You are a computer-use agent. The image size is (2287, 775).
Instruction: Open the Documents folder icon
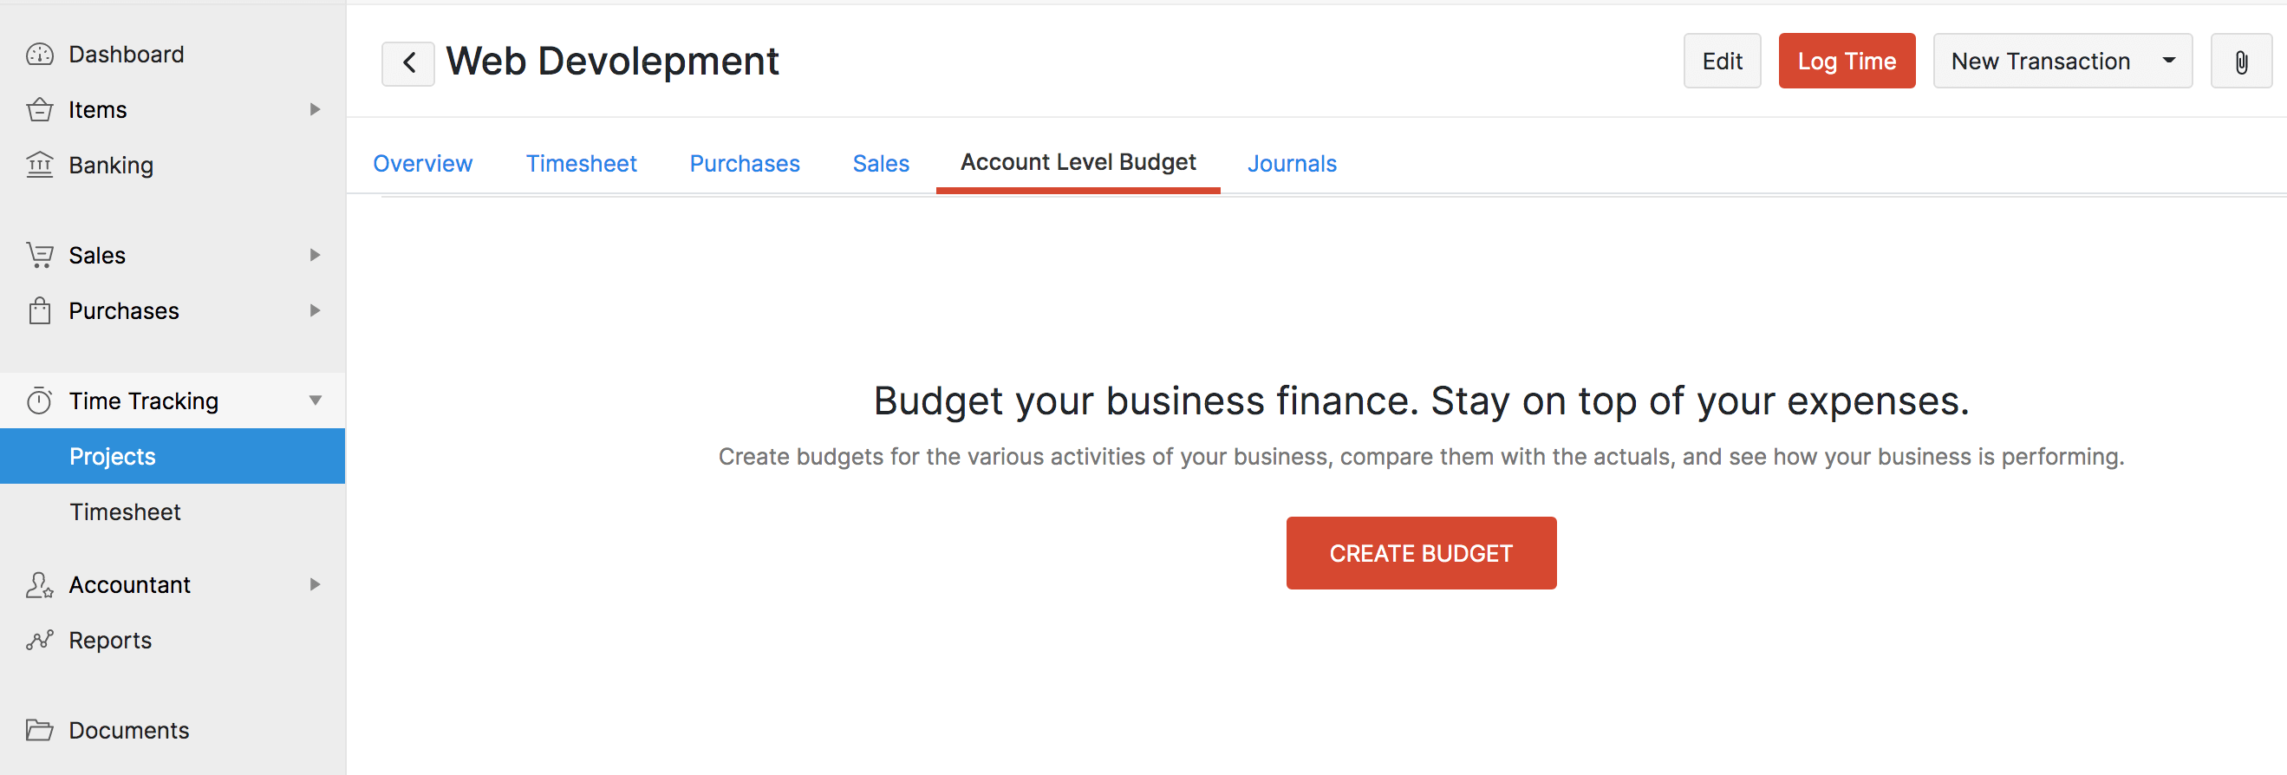coord(40,730)
